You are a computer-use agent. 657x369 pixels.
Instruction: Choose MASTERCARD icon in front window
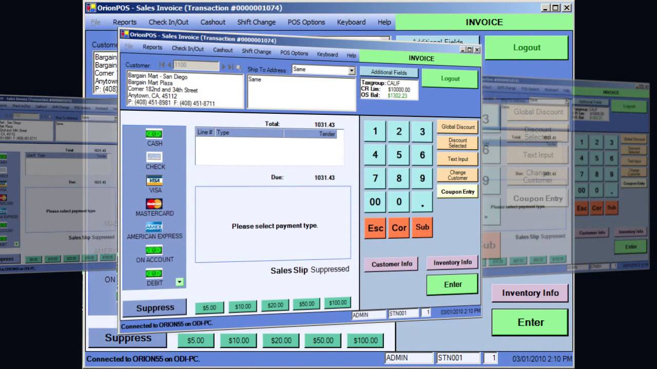[154, 203]
